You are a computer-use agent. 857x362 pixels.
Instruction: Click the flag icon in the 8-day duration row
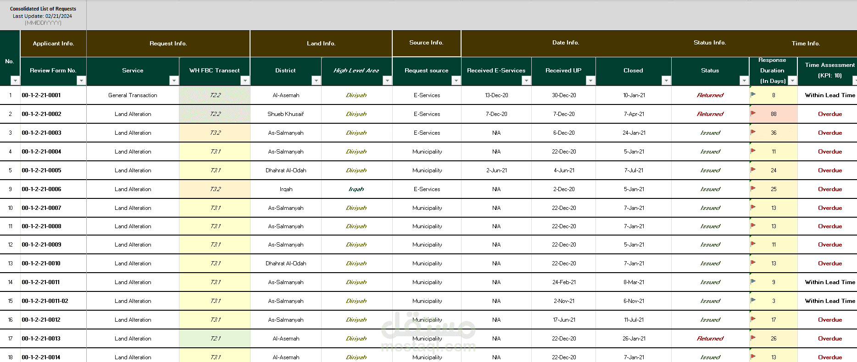click(x=753, y=94)
